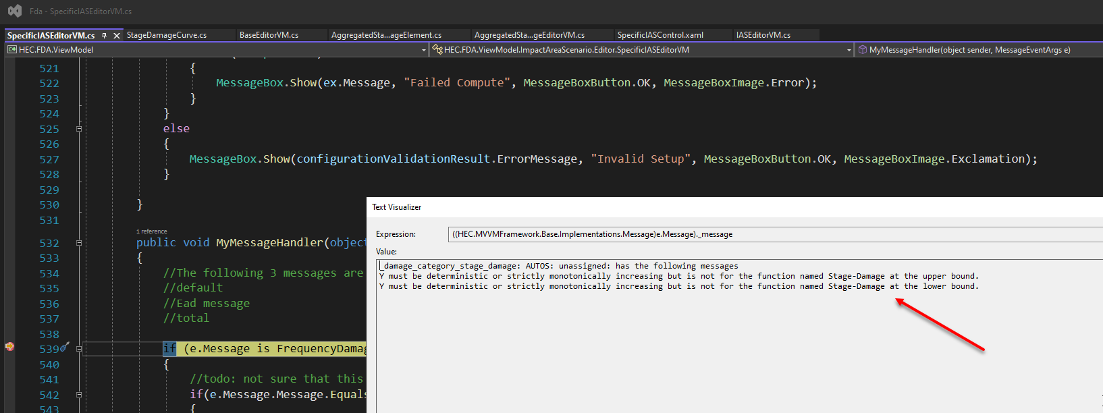1103x413 pixels.
Task: Click MessageBoxImage.Error on line 522
Action: click(734, 82)
